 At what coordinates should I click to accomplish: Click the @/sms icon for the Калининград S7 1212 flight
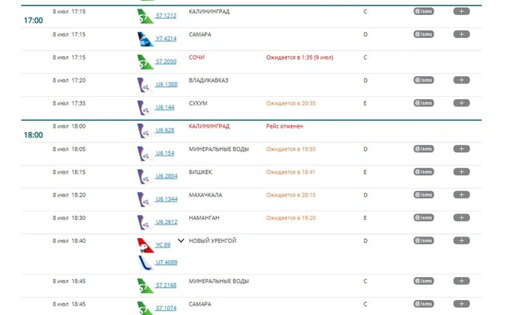(x=423, y=11)
